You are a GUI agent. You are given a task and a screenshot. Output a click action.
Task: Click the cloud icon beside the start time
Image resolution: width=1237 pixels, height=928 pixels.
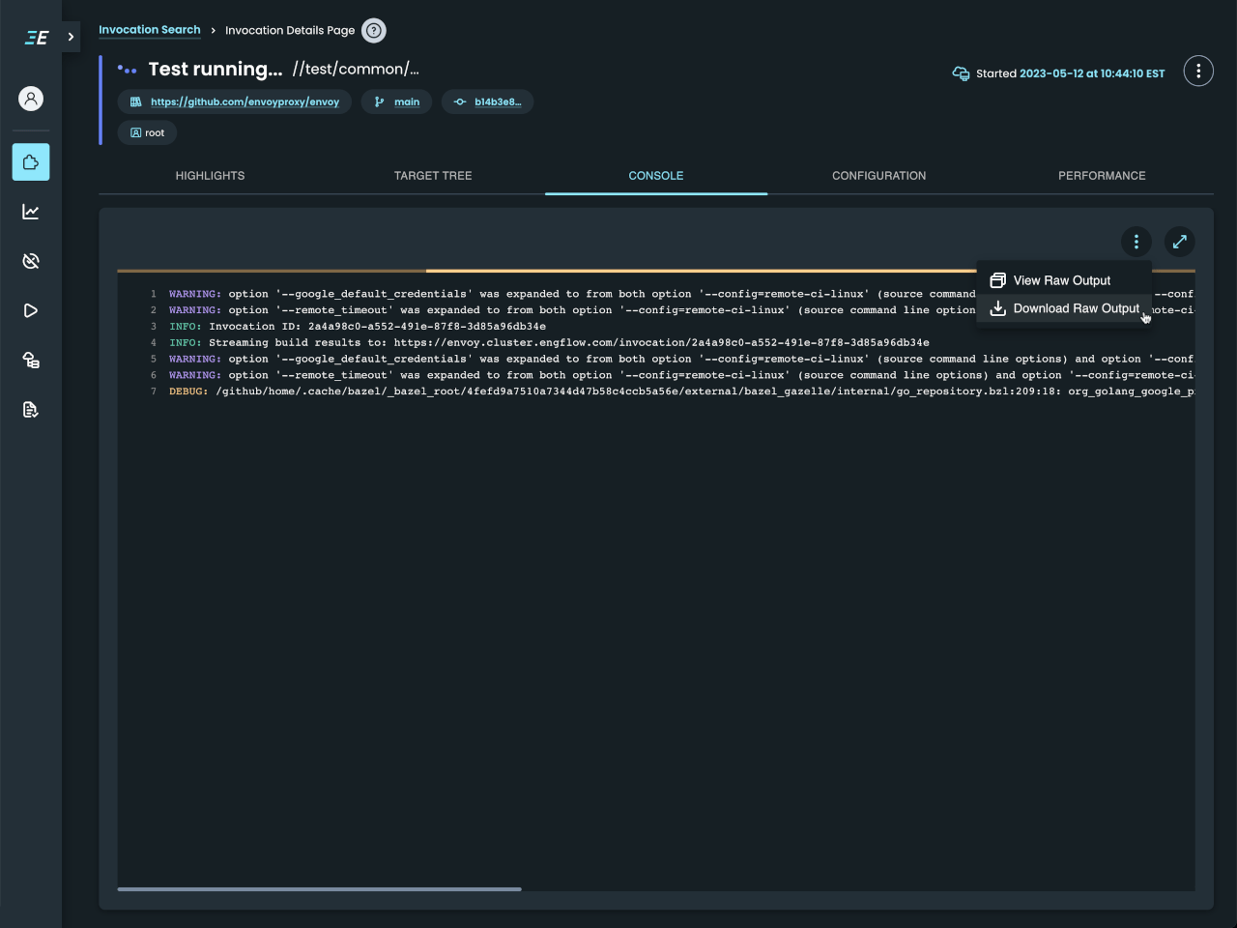click(960, 73)
